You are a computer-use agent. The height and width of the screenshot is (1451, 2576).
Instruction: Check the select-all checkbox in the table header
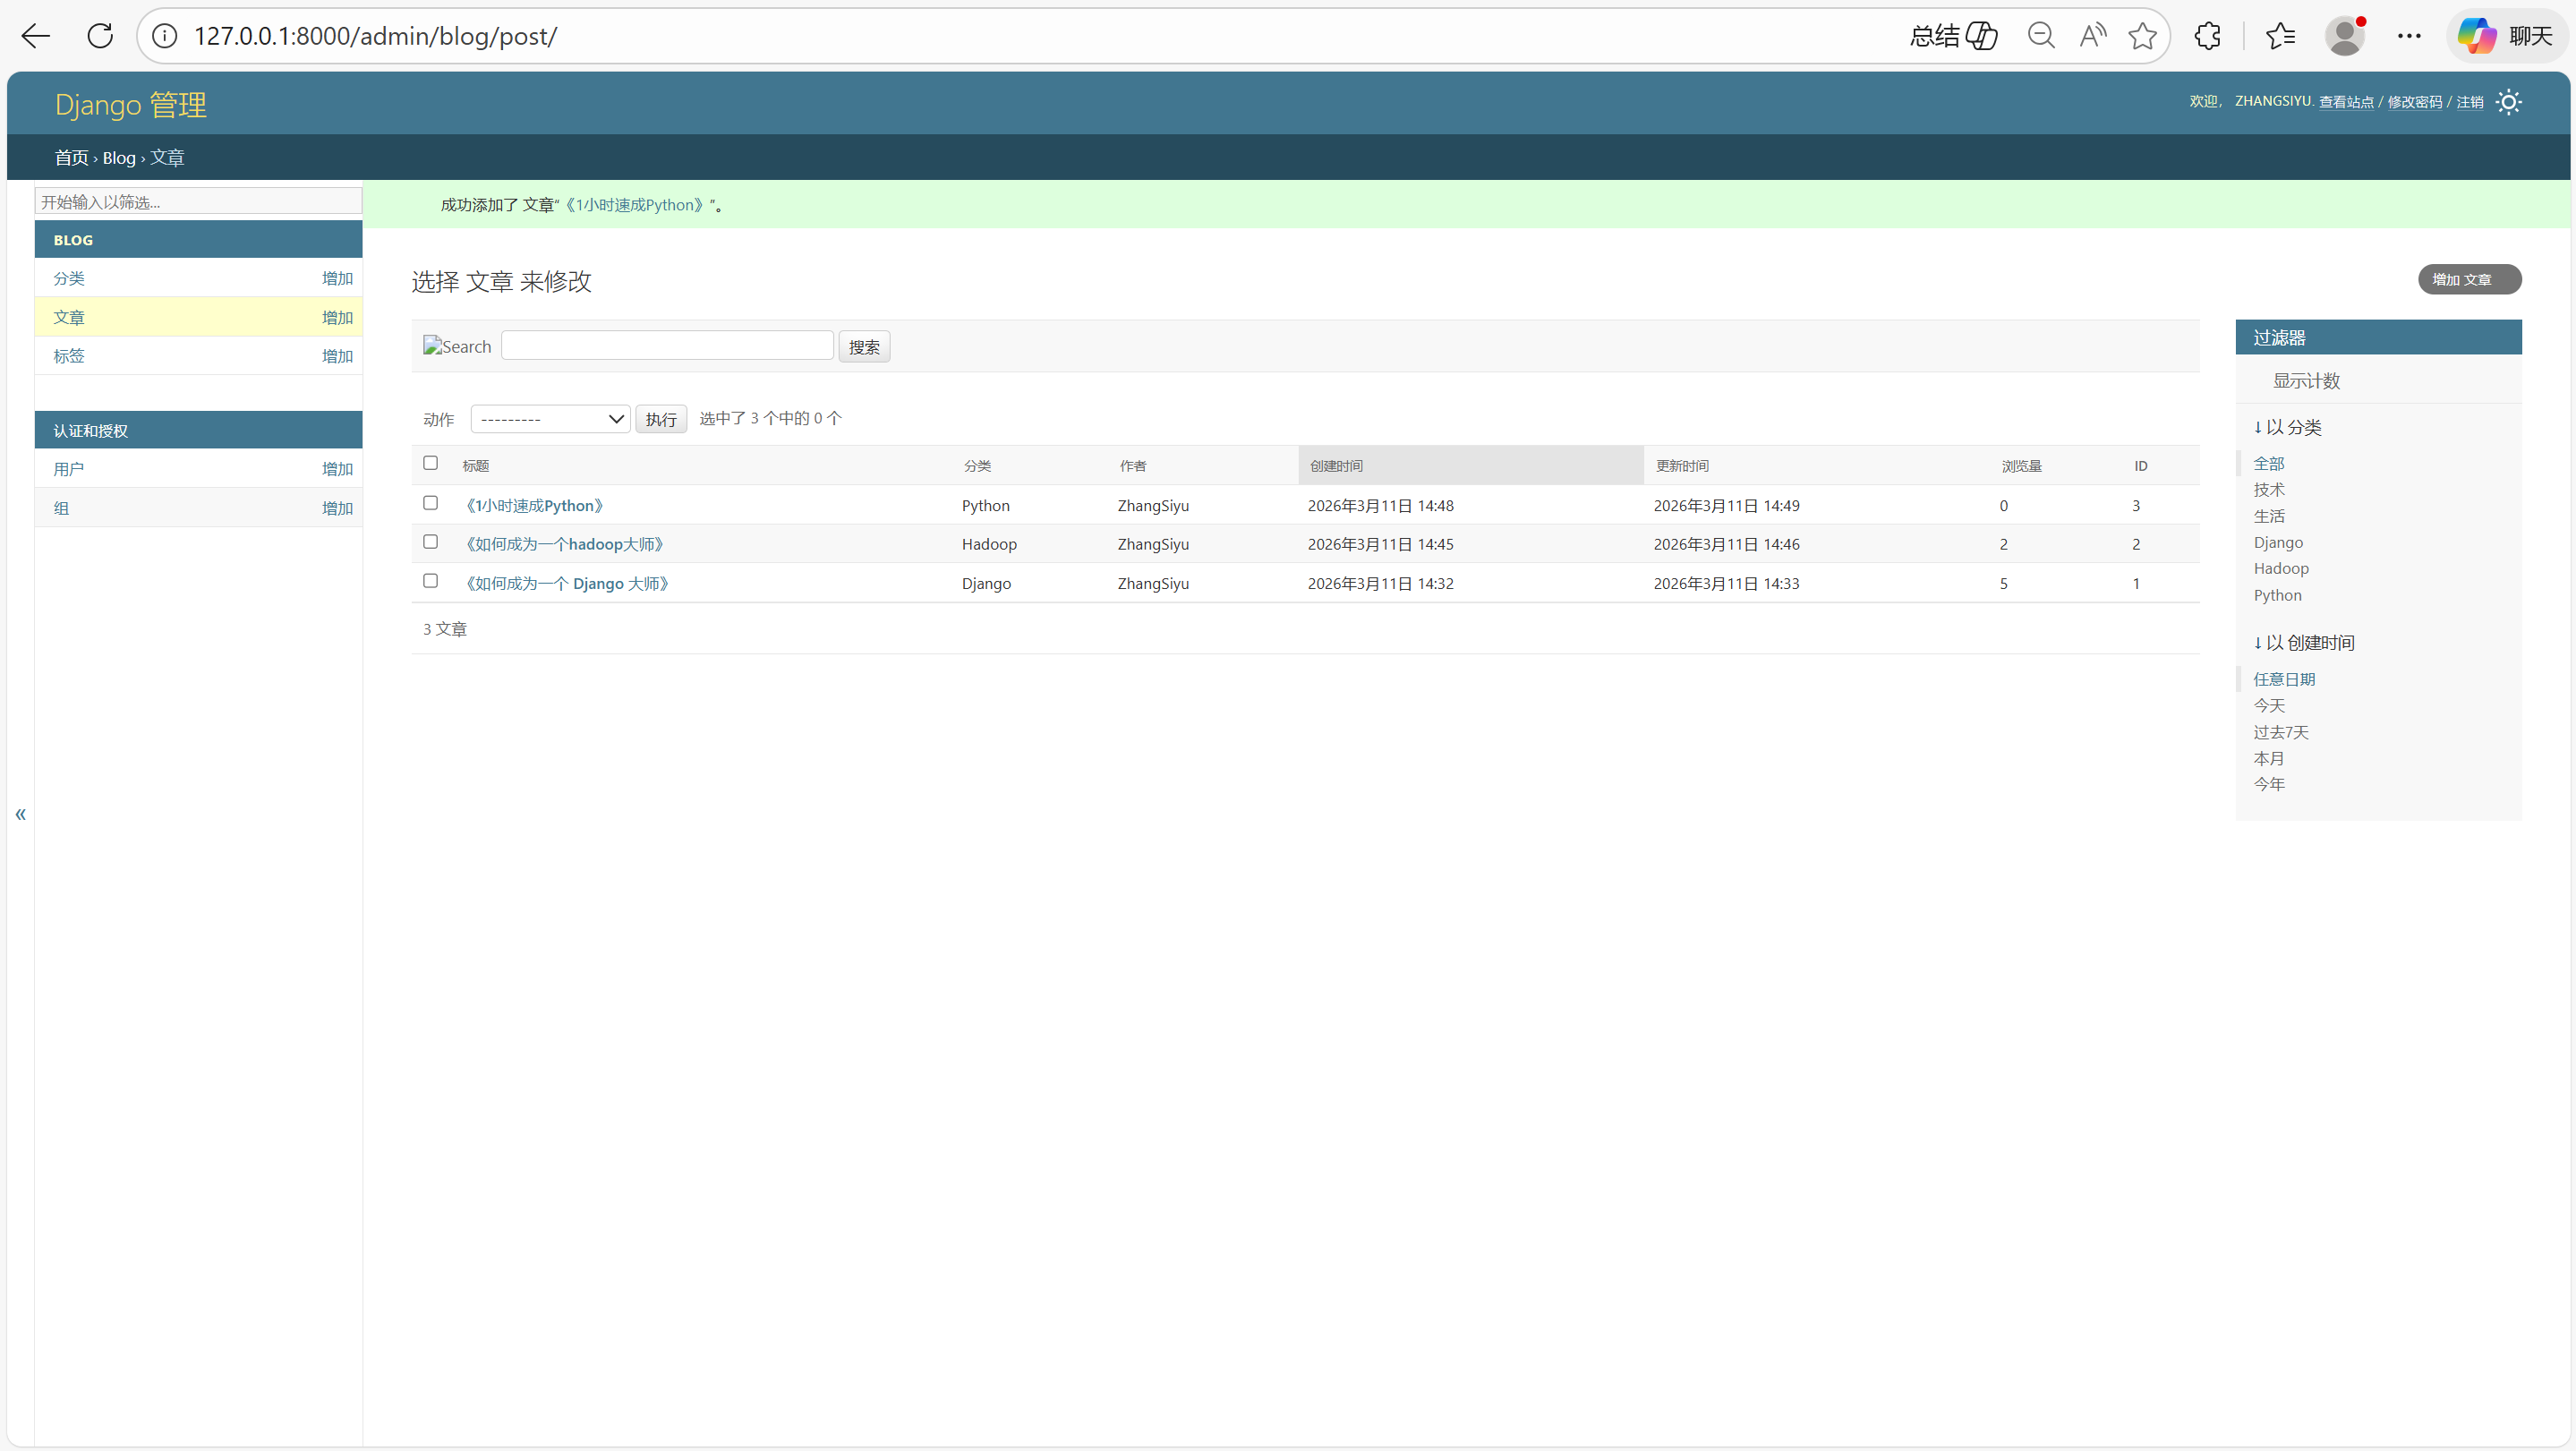click(431, 463)
